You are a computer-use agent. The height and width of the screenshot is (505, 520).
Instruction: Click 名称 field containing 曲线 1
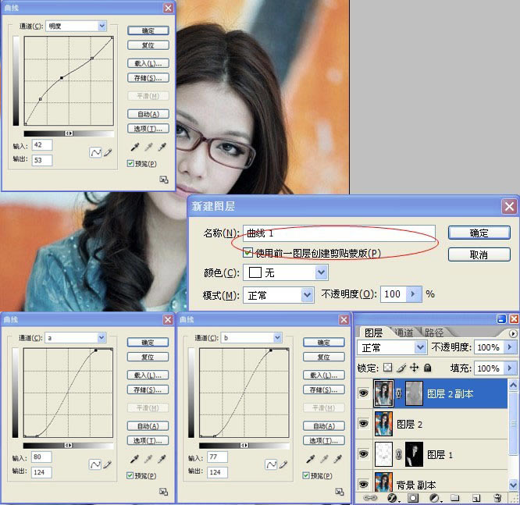339,233
